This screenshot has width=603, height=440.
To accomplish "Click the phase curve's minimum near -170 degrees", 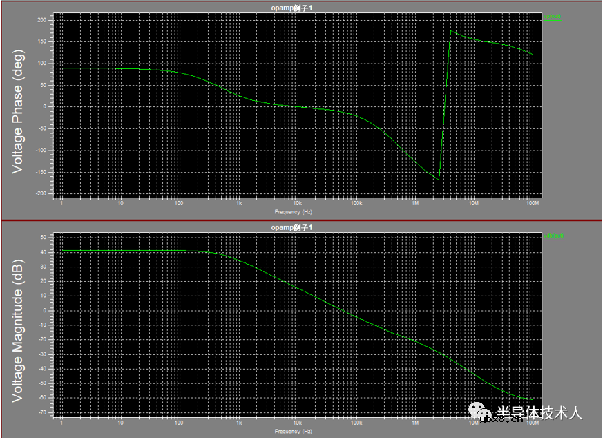I will [x=438, y=180].
